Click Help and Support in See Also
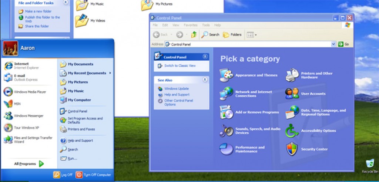379x182 pixels. 177,95
